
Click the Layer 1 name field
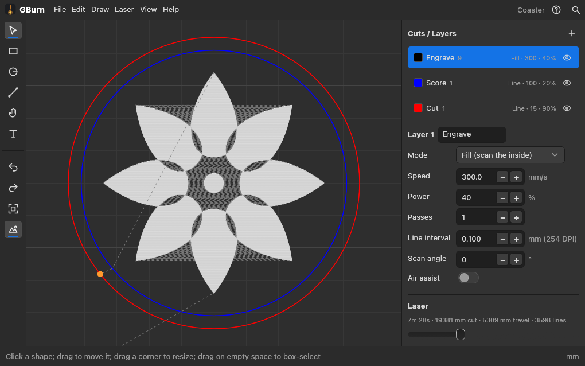click(472, 134)
